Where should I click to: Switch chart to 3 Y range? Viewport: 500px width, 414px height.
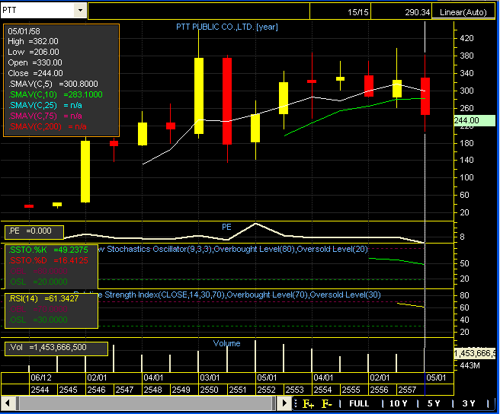(469, 403)
